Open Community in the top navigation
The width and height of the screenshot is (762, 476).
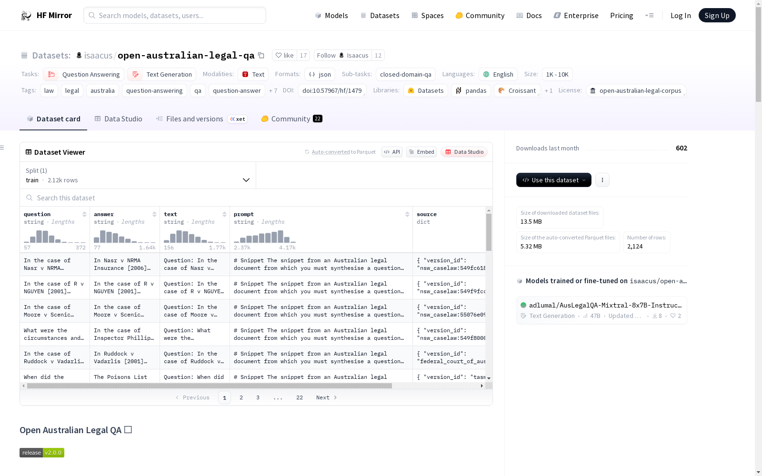(x=480, y=16)
